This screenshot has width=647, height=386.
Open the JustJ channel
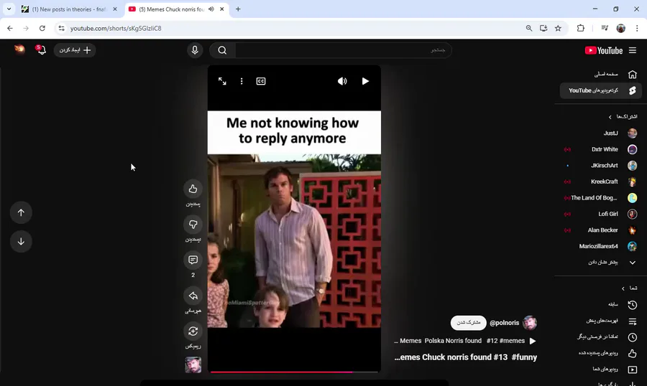(x=600, y=133)
